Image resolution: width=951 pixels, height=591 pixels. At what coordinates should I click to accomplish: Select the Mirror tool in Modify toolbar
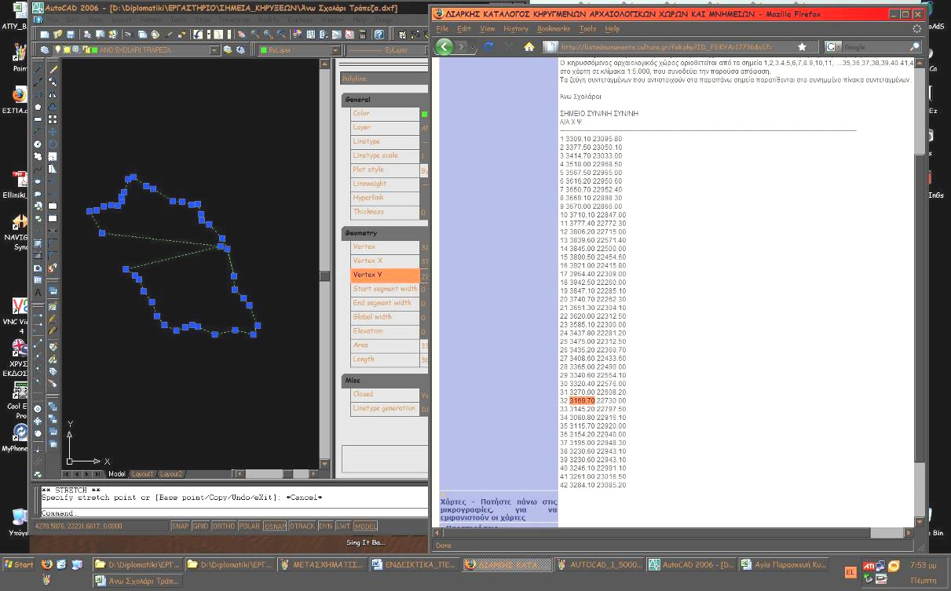(53, 94)
